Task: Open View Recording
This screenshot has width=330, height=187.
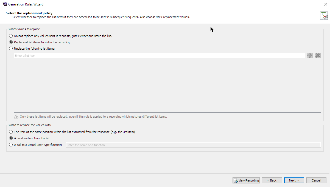Action: [x=246, y=180]
